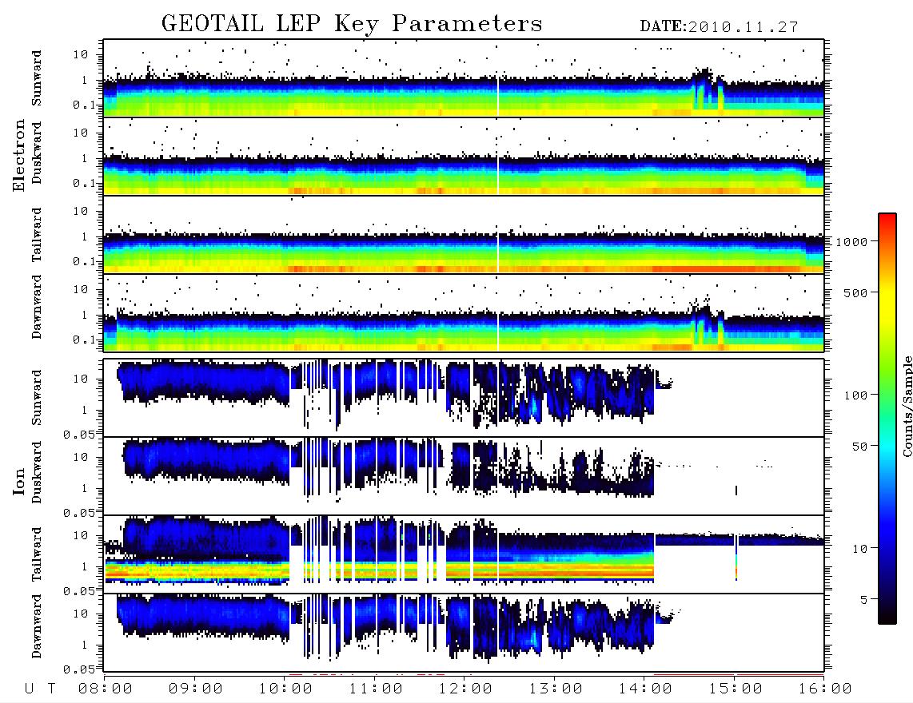Click the color bar's "100" tick label
The image size is (913, 703).
[856, 395]
